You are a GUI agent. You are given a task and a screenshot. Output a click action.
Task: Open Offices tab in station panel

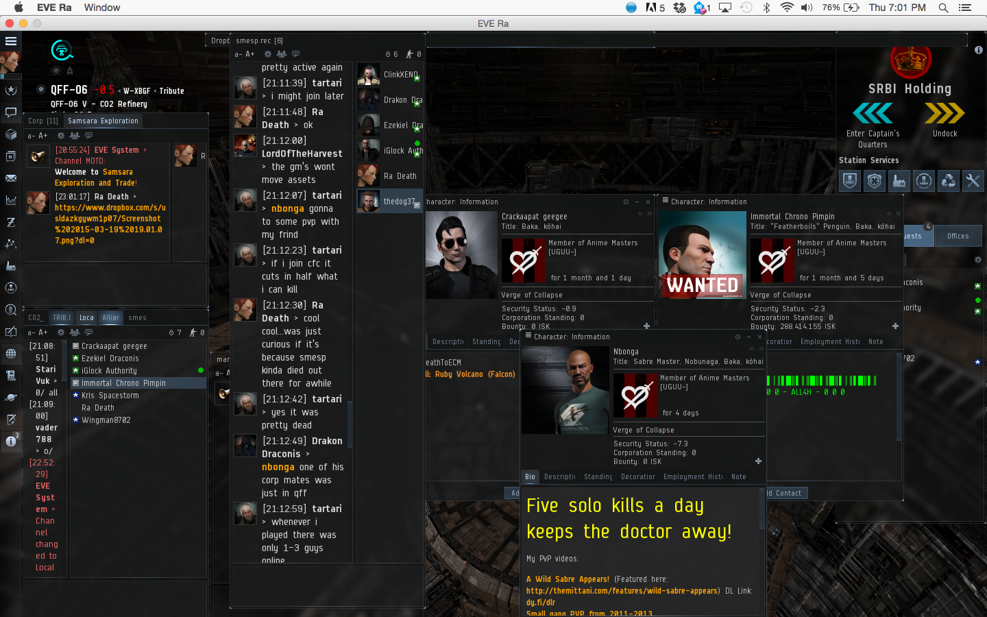(958, 236)
